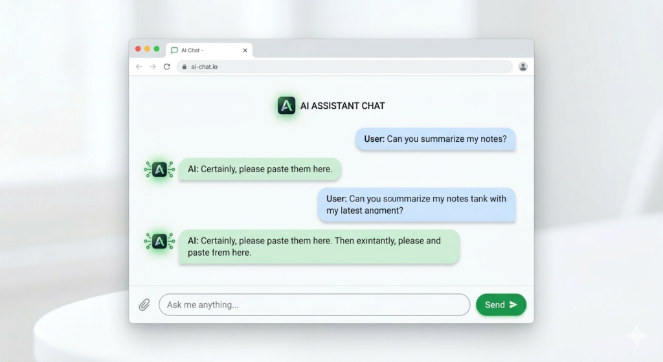Focus the 'Ask me anything...' input field

314,304
